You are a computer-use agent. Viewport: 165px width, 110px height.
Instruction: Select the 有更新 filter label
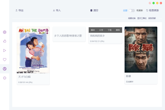click(x=140, y=10)
